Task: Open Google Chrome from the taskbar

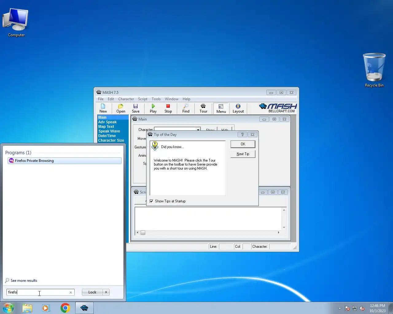Action: point(65,308)
